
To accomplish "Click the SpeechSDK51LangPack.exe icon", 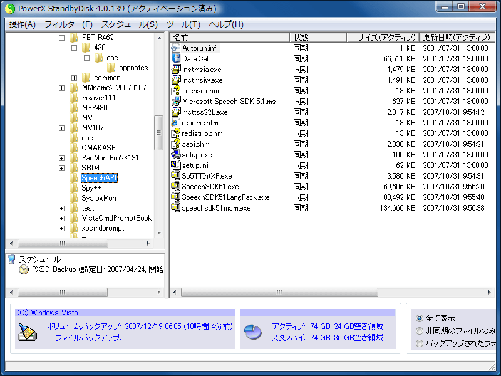I will [175, 197].
